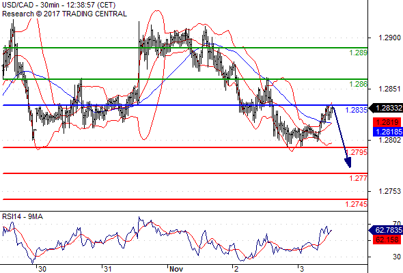Click the 1.28332 current price tag
The width and height of the screenshot is (403, 273).
point(386,108)
